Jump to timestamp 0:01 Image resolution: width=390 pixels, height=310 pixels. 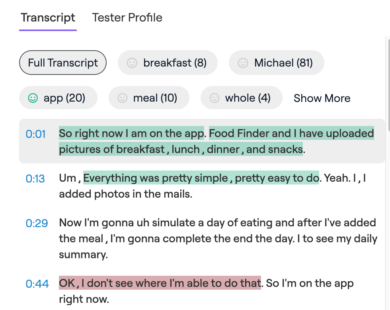(36, 134)
